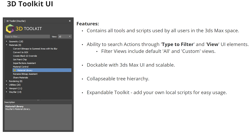
Task: Click the 3D Toolkit hexagon logo
Action: coord(10,29)
